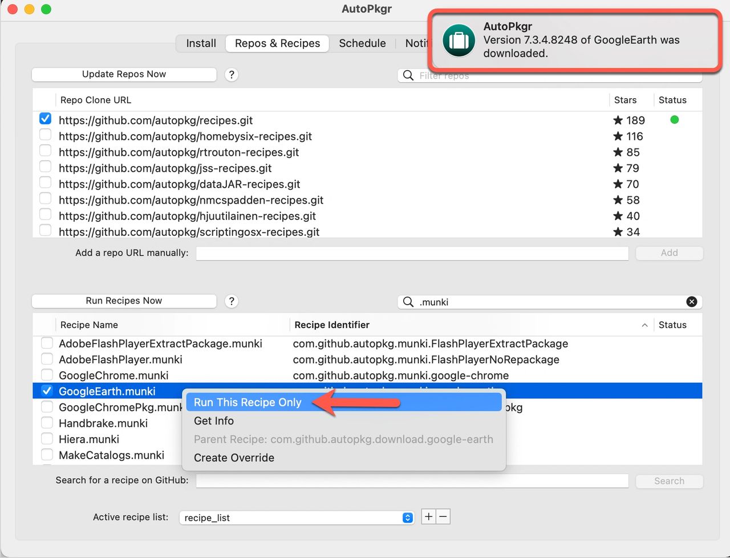Screen dimensions: 730x558
Task: Remove the recipe list with minus
Action: tap(443, 517)
